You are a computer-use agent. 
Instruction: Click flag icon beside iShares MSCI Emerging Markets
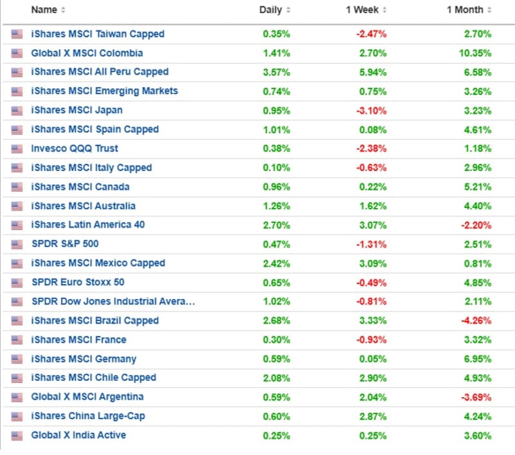pyautogui.click(x=17, y=92)
